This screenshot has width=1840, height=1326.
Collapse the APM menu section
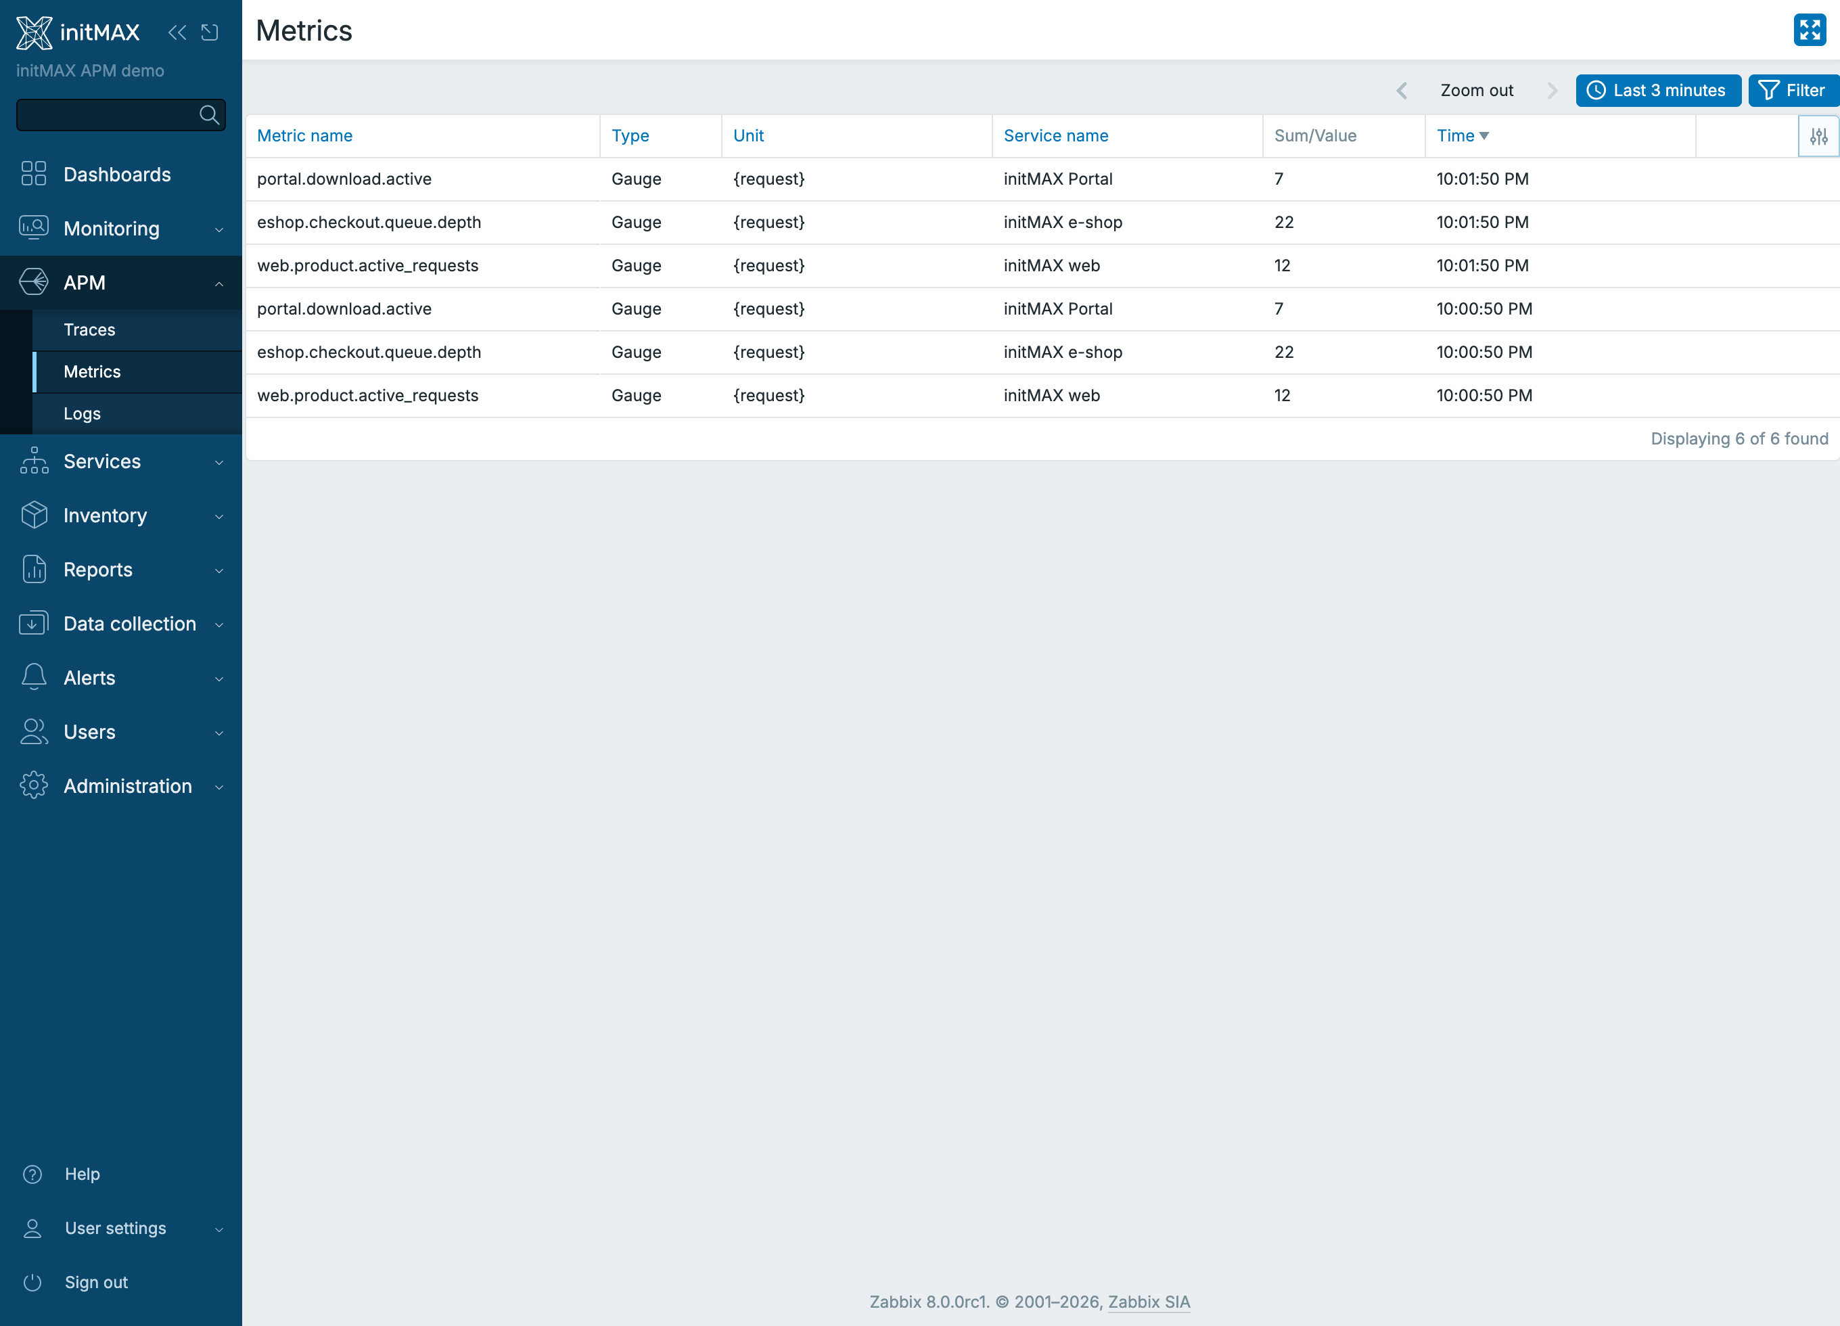pos(121,282)
